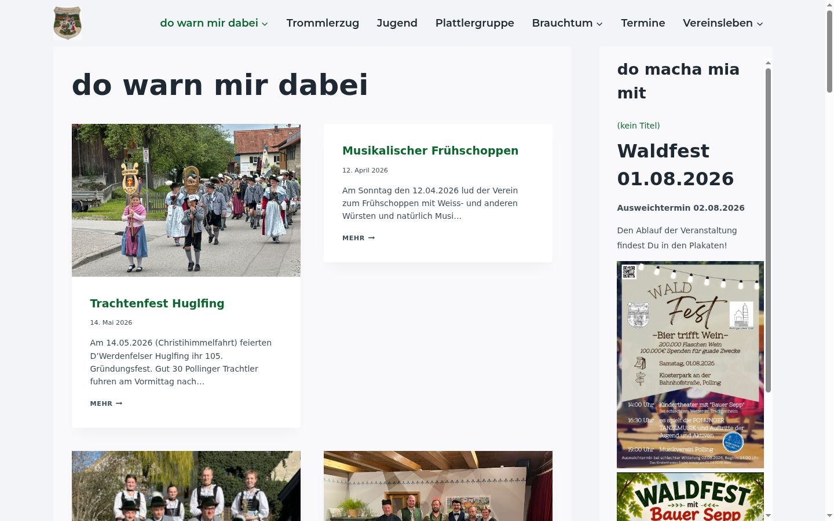Click the 'Waldfest 01.08.2026' heading
The image size is (834, 521).
(x=675, y=165)
